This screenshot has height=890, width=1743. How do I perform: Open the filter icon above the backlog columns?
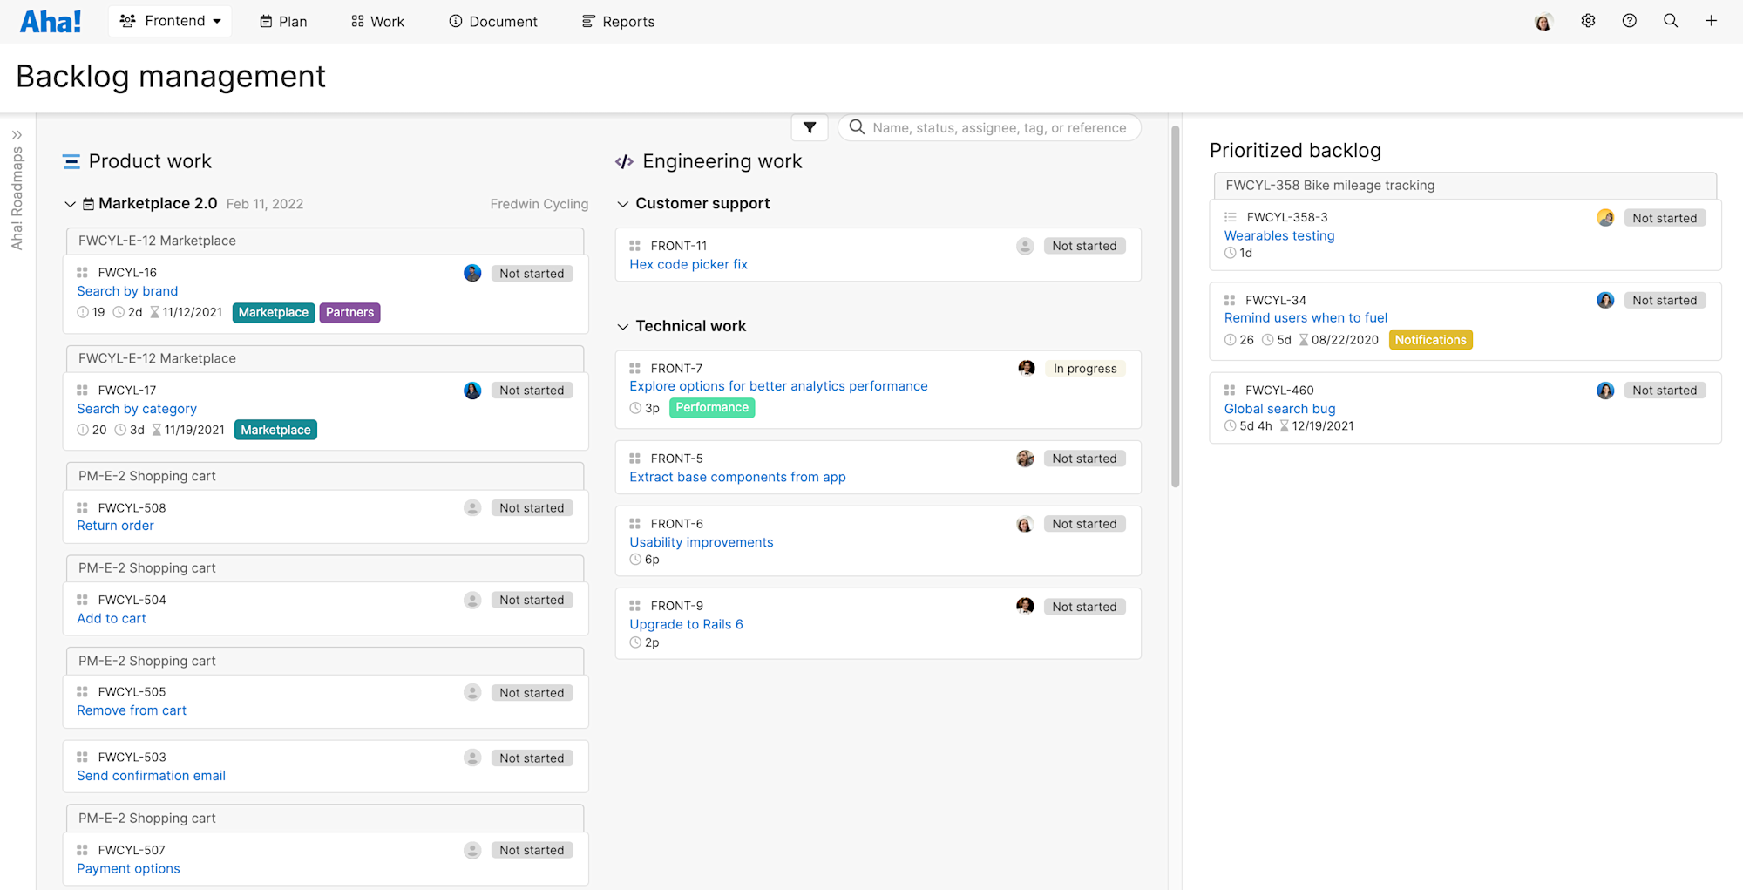tap(809, 127)
